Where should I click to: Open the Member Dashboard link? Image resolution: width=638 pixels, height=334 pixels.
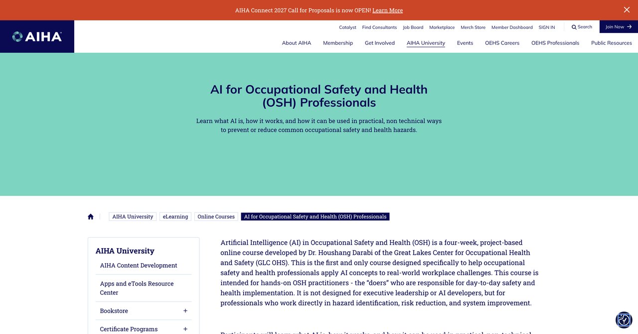click(x=512, y=27)
